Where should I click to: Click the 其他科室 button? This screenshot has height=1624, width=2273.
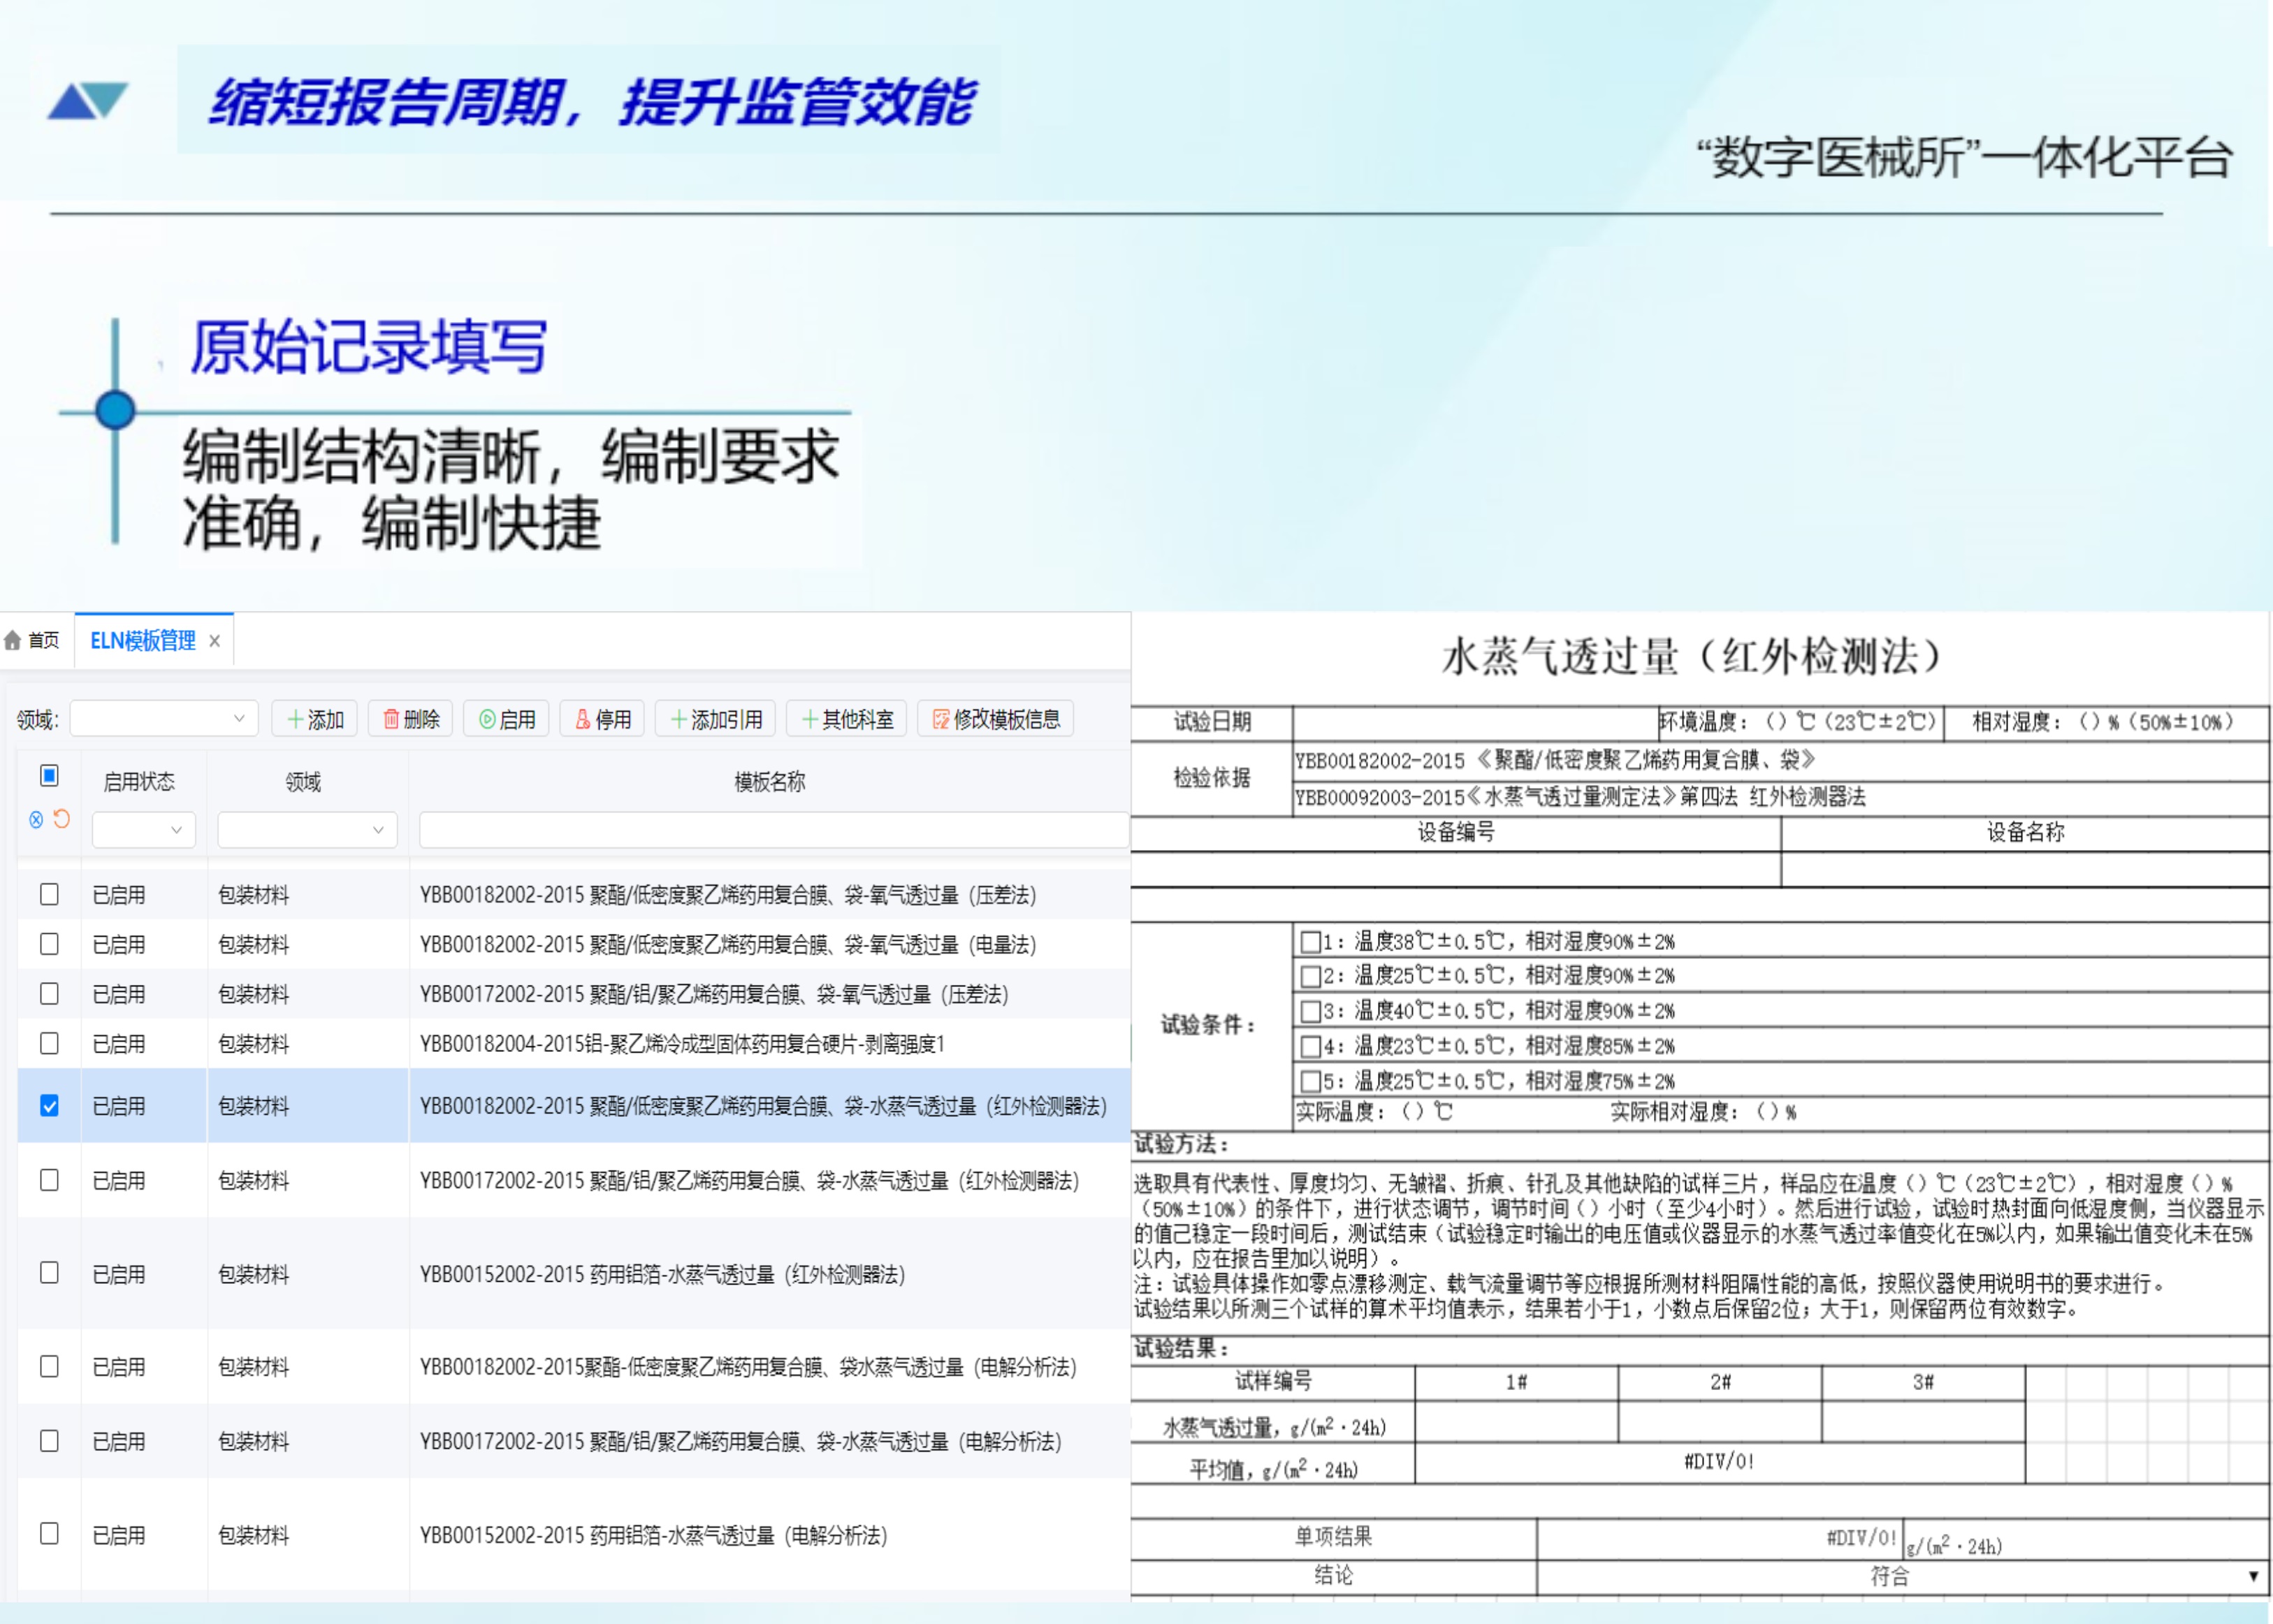tap(848, 719)
